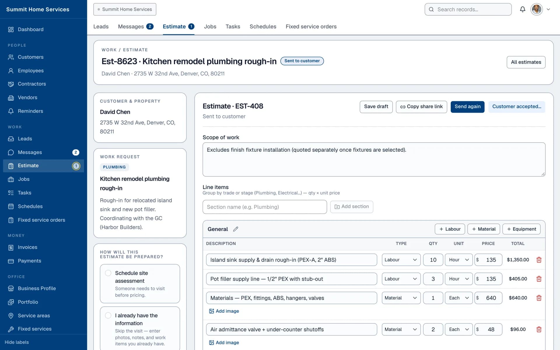The height and width of the screenshot is (350, 560).
Task: Click the pencil icon next to General
Action: click(236, 229)
